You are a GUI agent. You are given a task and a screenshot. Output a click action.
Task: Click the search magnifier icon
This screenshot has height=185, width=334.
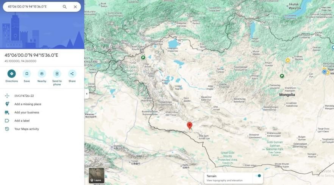click(x=65, y=7)
